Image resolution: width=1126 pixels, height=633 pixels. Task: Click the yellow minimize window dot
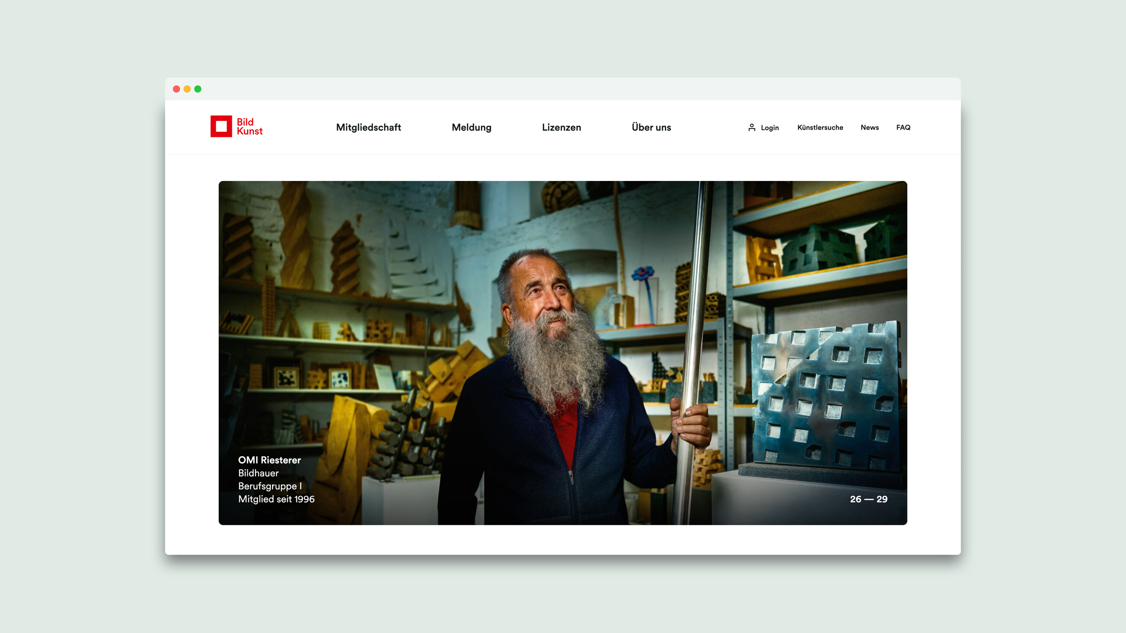click(x=187, y=89)
